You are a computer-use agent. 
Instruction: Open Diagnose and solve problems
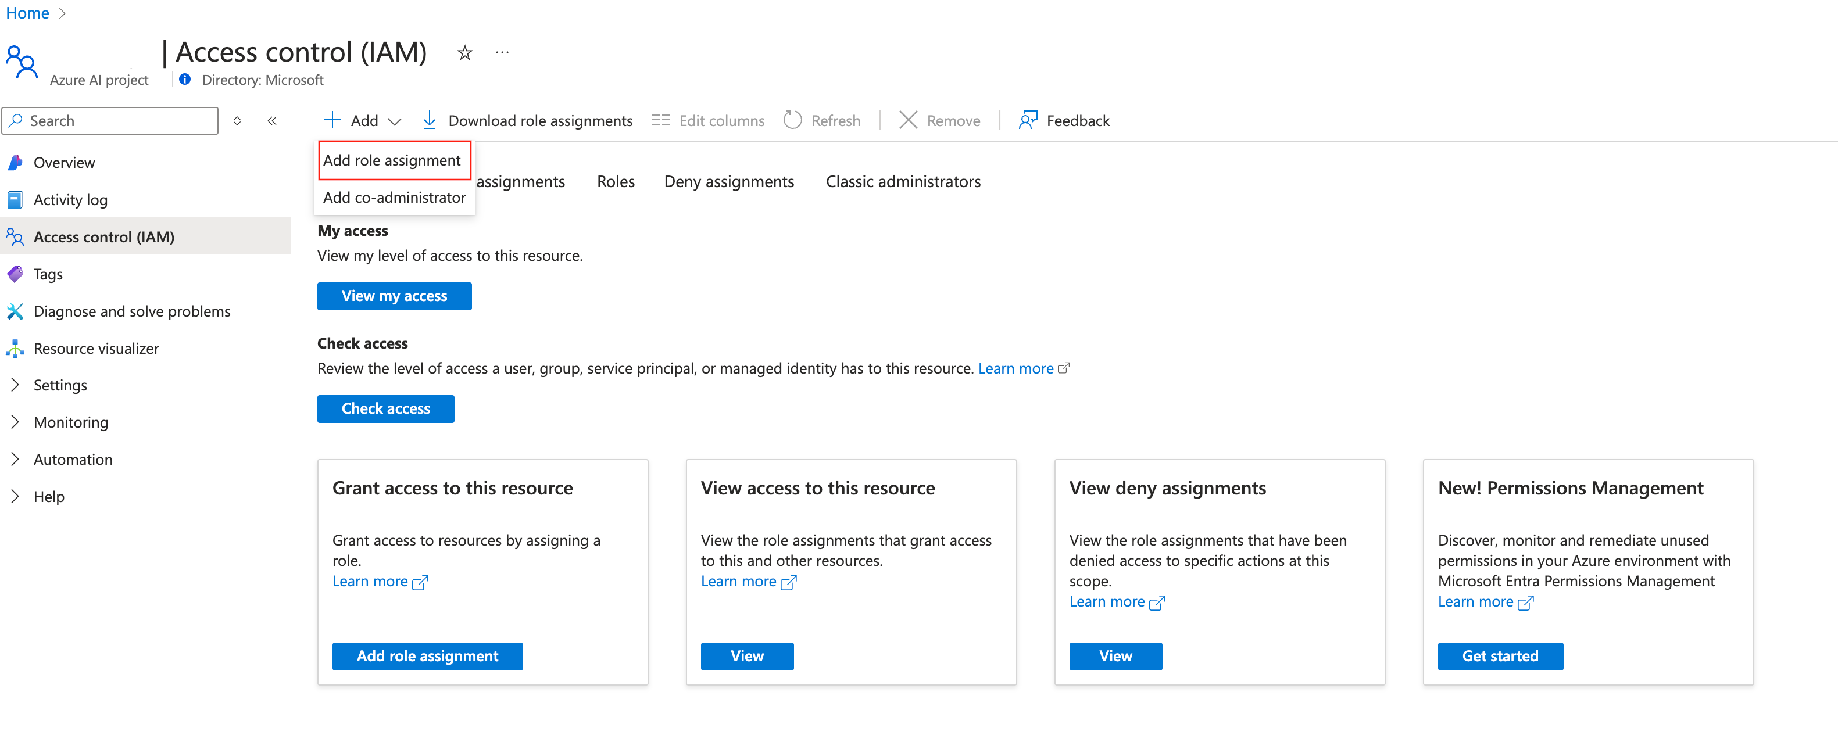131,311
